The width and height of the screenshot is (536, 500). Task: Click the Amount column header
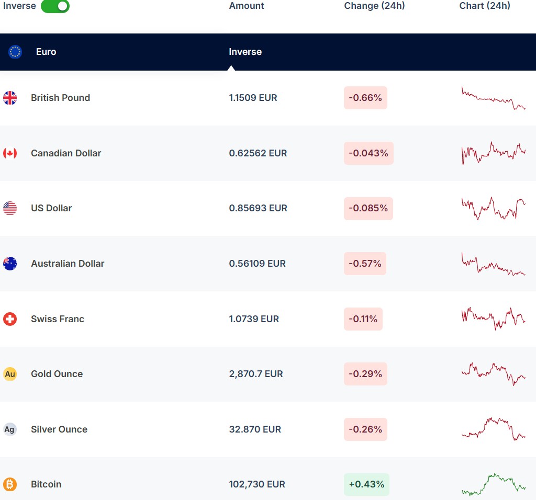247,6
